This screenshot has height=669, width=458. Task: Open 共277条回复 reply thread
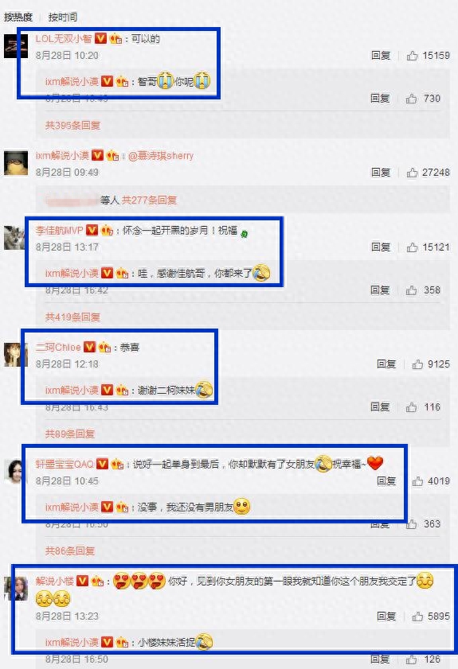(x=149, y=200)
